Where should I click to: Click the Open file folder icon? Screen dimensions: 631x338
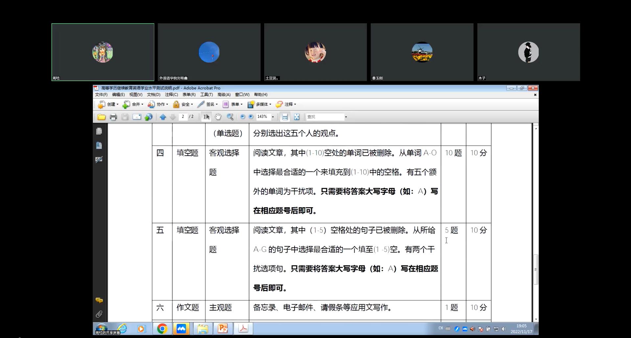[x=101, y=117]
